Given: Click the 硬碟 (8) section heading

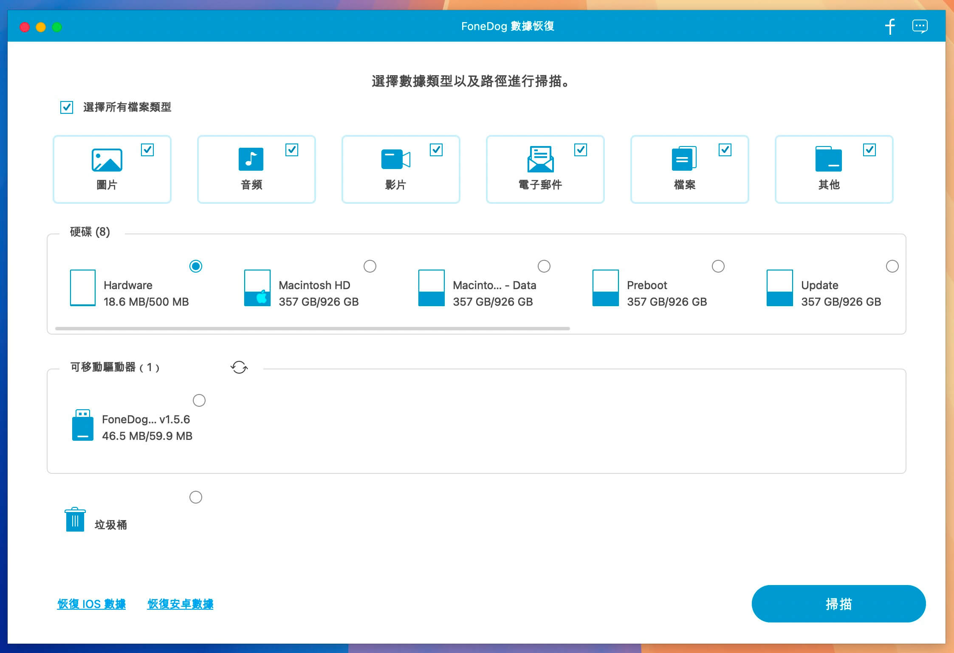Looking at the screenshot, I should (90, 232).
